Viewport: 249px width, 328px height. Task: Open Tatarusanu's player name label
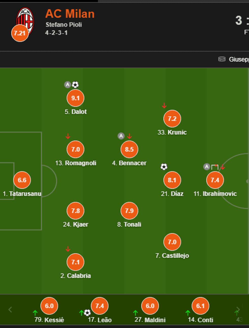(x=22, y=194)
